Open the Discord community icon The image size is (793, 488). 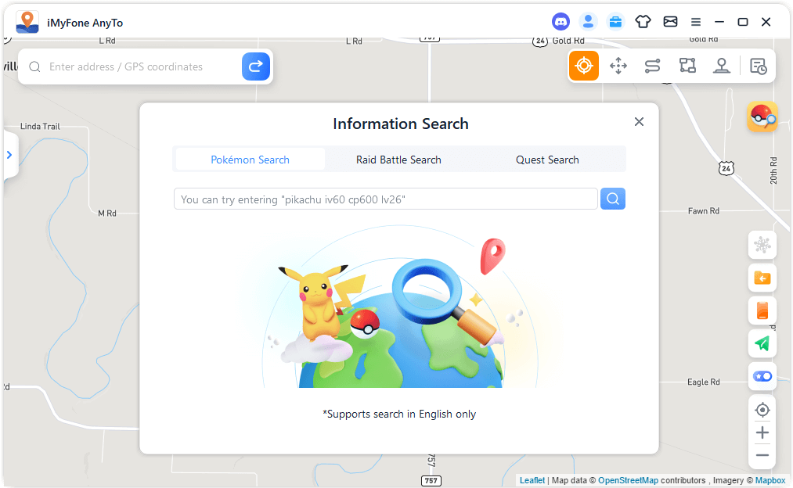pos(561,22)
